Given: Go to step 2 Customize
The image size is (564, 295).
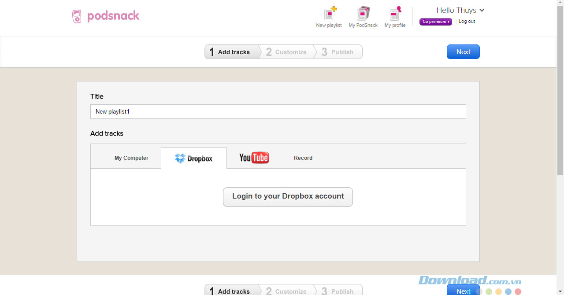Looking at the screenshot, I should [x=286, y=52].
